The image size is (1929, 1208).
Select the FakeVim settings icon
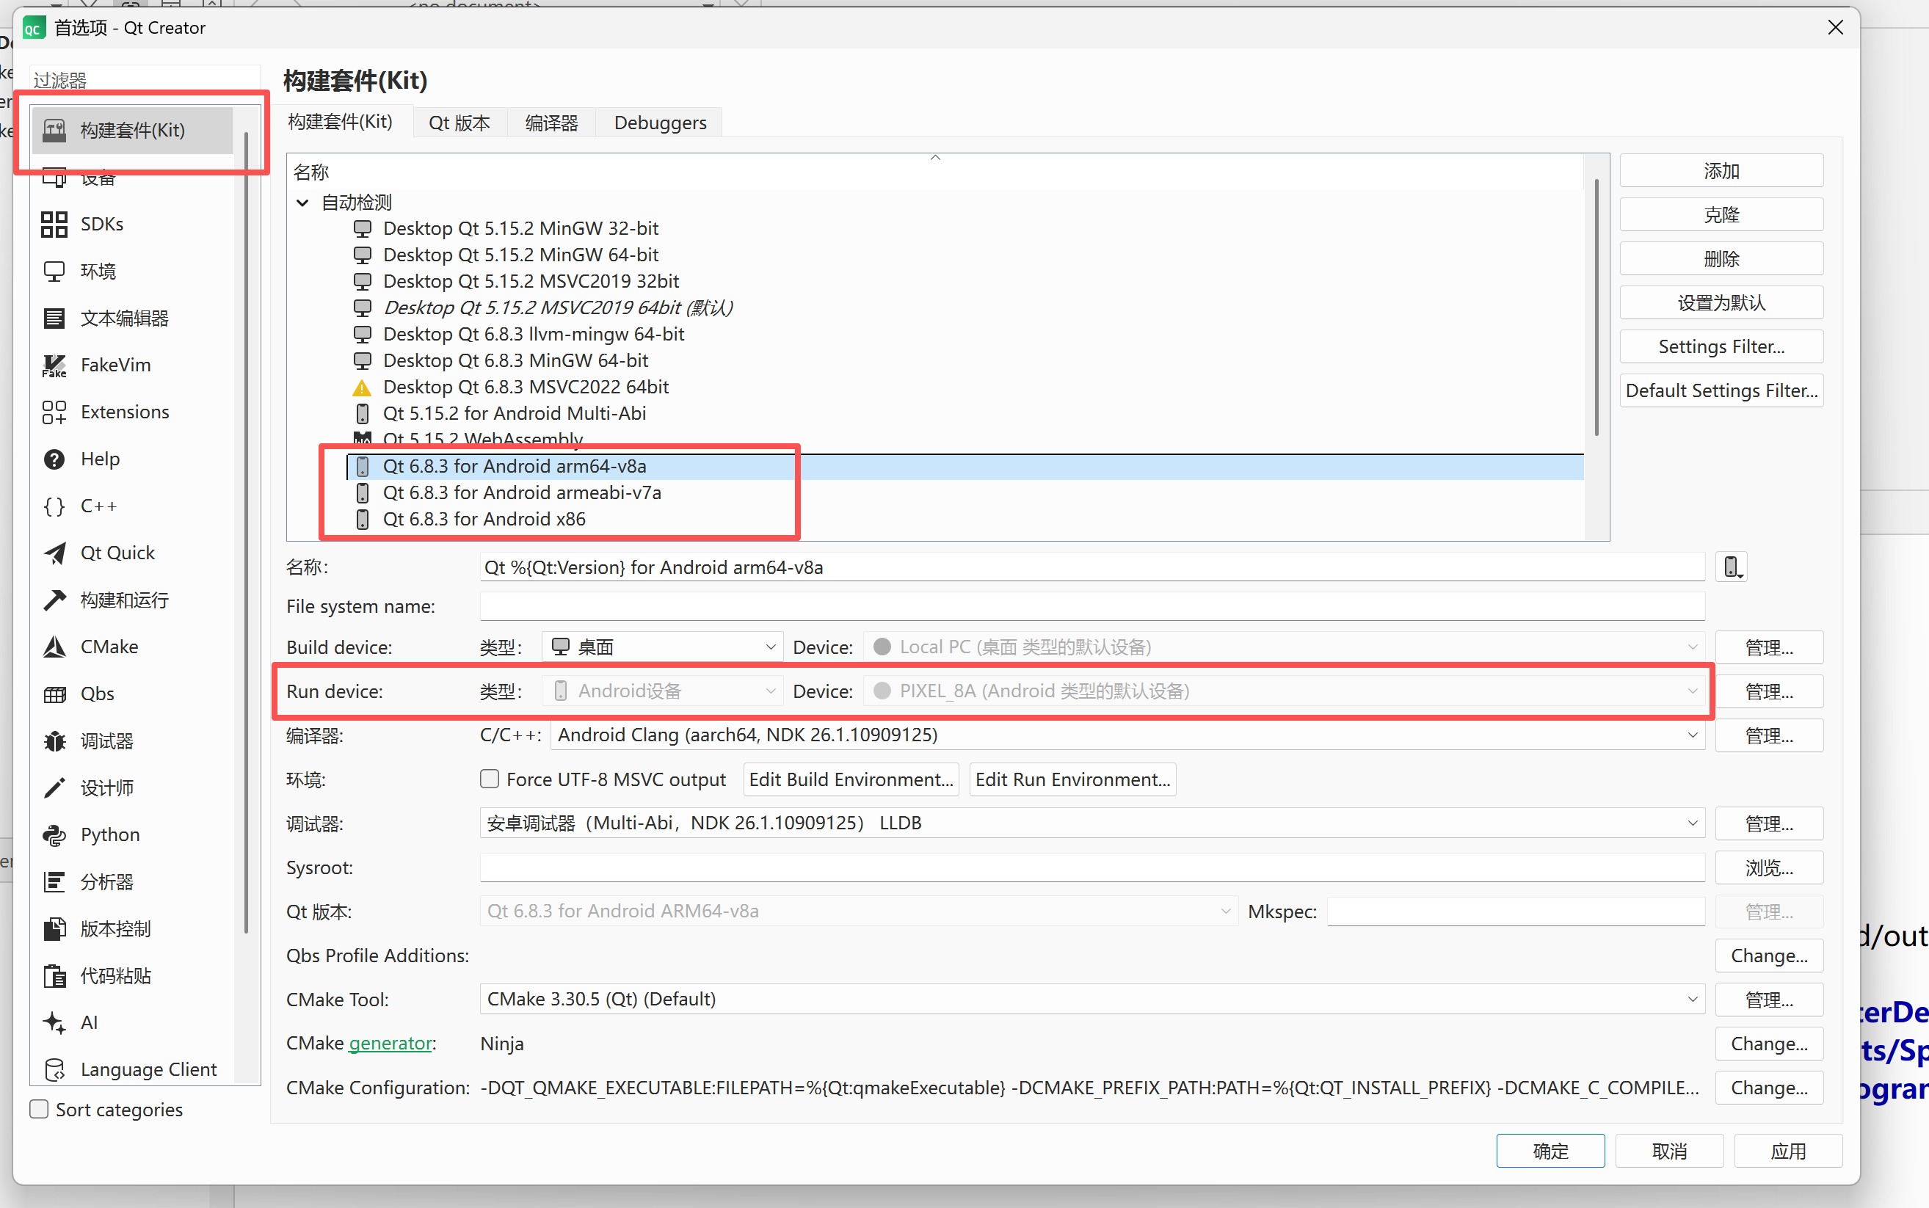coord(54,366)
